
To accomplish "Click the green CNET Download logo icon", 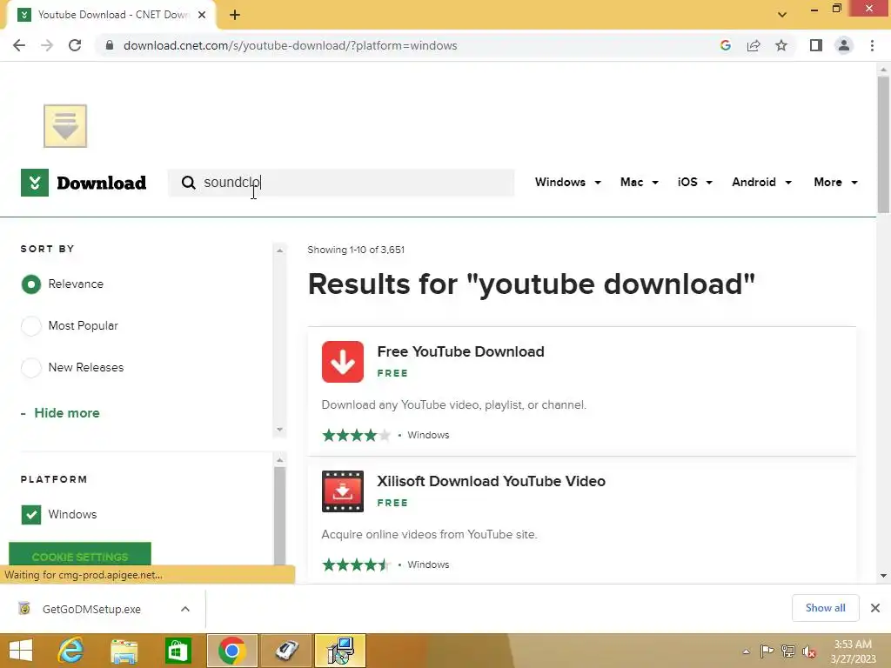I will (35, 183).
